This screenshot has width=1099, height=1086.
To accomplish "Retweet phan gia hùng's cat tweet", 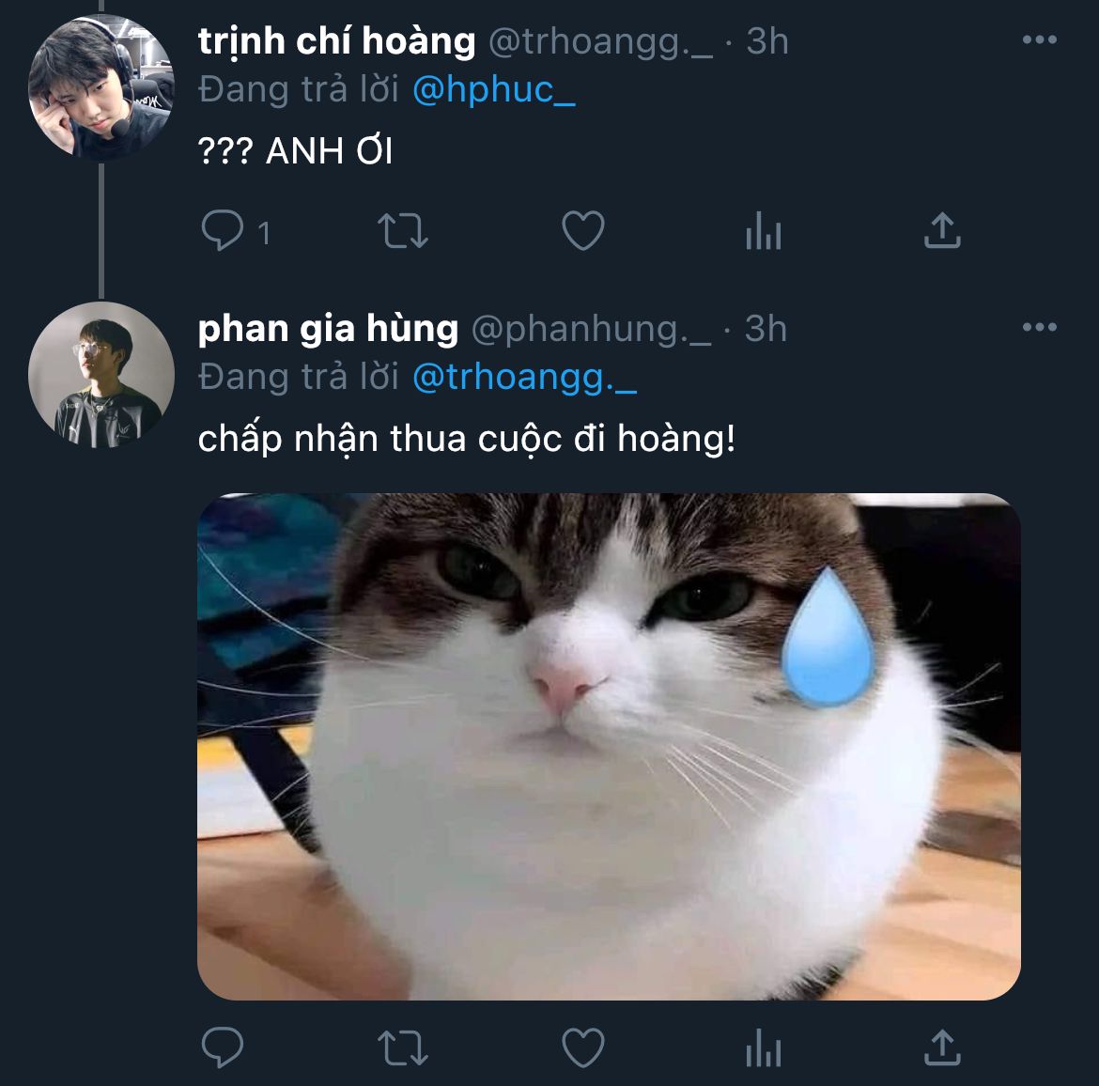I will coord(402,1047).
